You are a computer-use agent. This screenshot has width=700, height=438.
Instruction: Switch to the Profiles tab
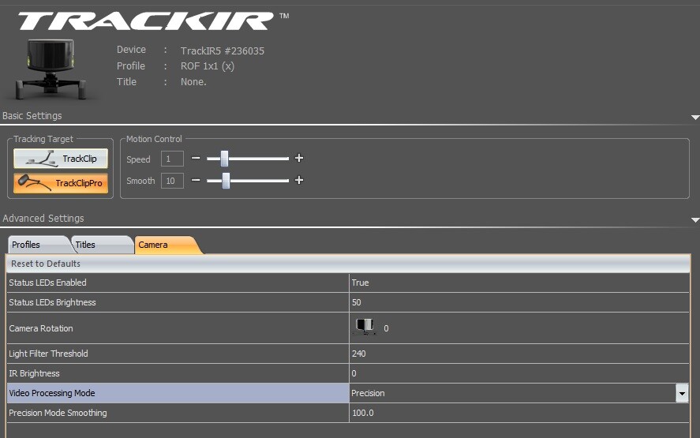tap(38, 245)
